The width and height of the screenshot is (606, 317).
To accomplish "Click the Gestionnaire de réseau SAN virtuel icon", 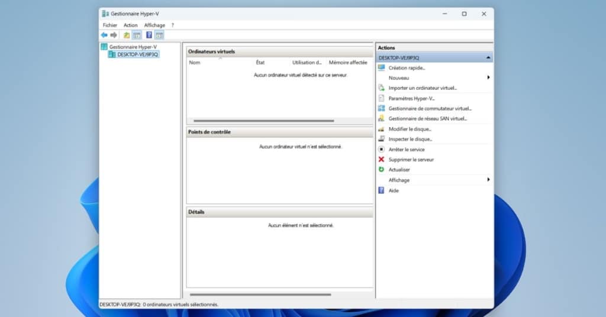I will coord(382,118).
